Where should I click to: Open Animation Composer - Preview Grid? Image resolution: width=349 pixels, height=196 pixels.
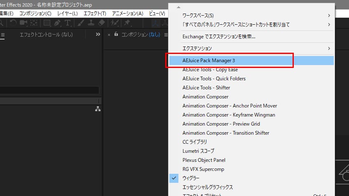coord(251,124)
